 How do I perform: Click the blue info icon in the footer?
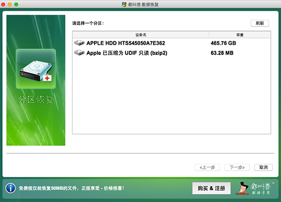(x=11, y=188)
